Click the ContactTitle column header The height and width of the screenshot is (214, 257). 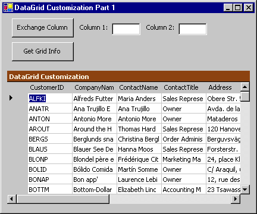click(x=184, y=87)
